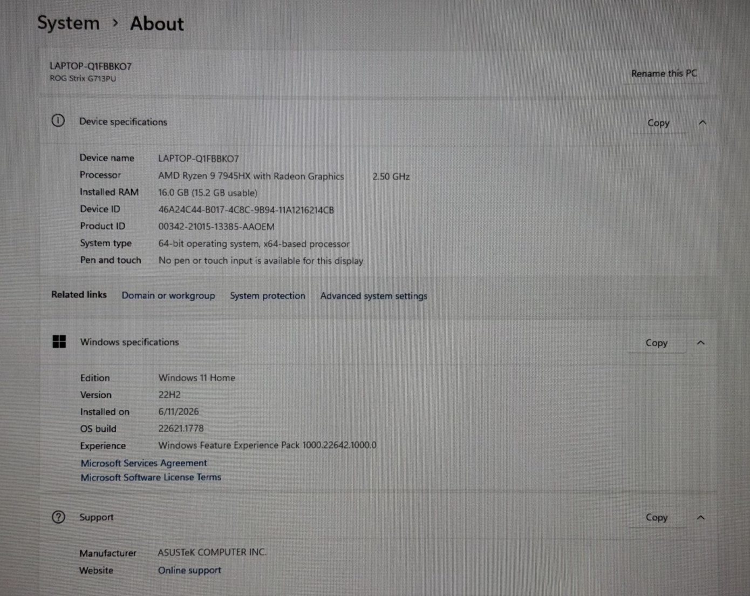Click the Installed on date 6/11/2026
750x596 pixels.
(x=179, y=411)
